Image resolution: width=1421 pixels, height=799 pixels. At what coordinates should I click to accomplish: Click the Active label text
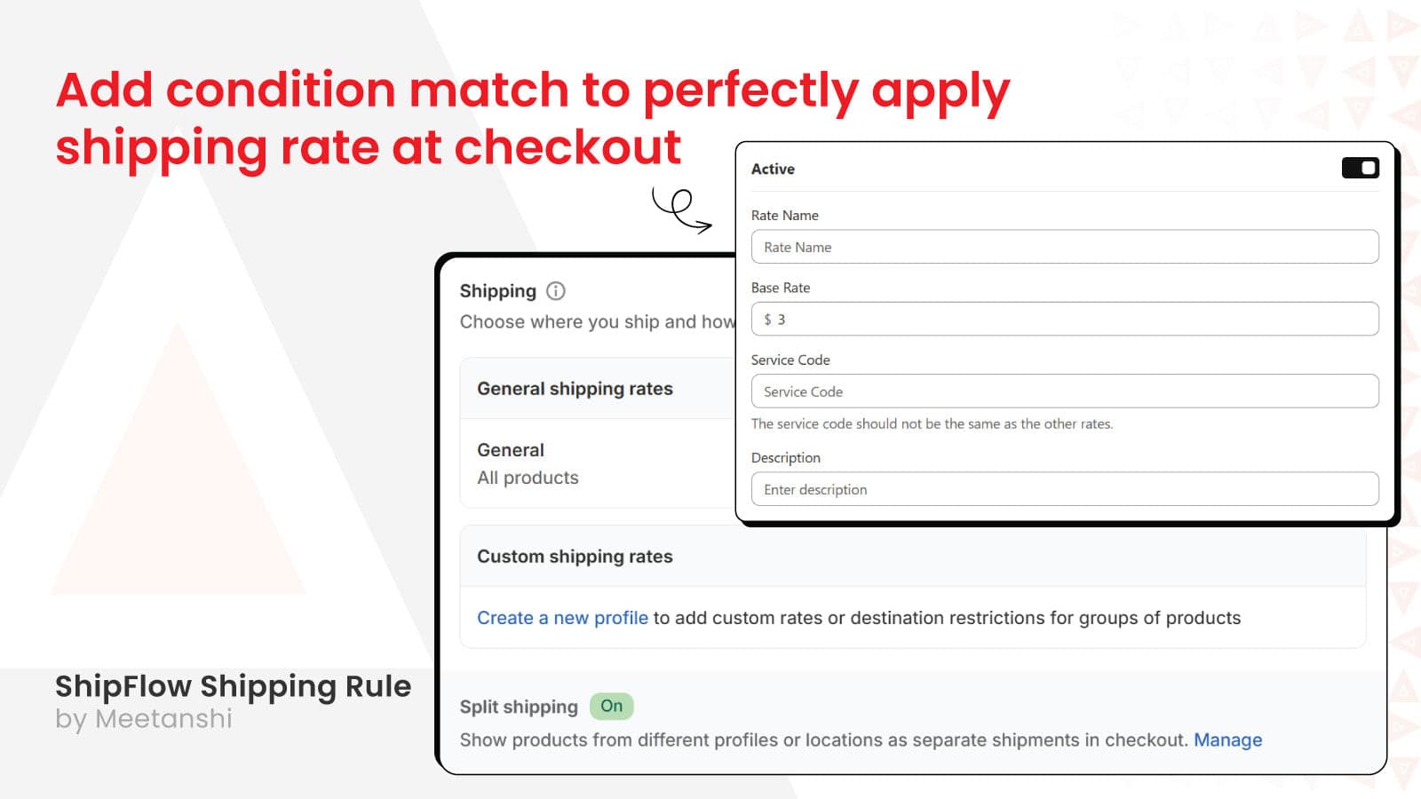tap(773, 169)
